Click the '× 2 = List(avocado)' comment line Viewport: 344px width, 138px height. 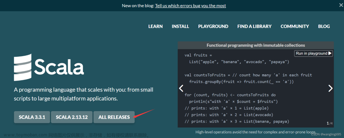point(229,115)
